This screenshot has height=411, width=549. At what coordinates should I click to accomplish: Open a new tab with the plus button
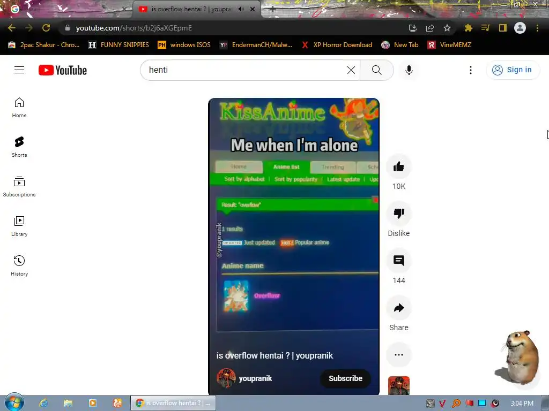273,9
